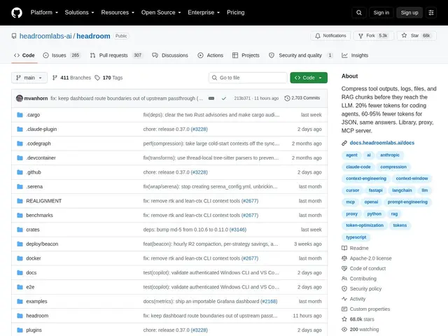448x336 pixels.
Task: Open pull request #3146 link
Action: 238,230
